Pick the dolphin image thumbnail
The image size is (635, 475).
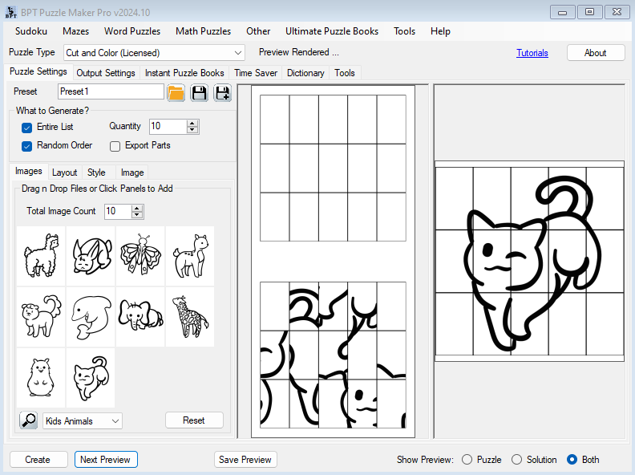tap(91, 317)
